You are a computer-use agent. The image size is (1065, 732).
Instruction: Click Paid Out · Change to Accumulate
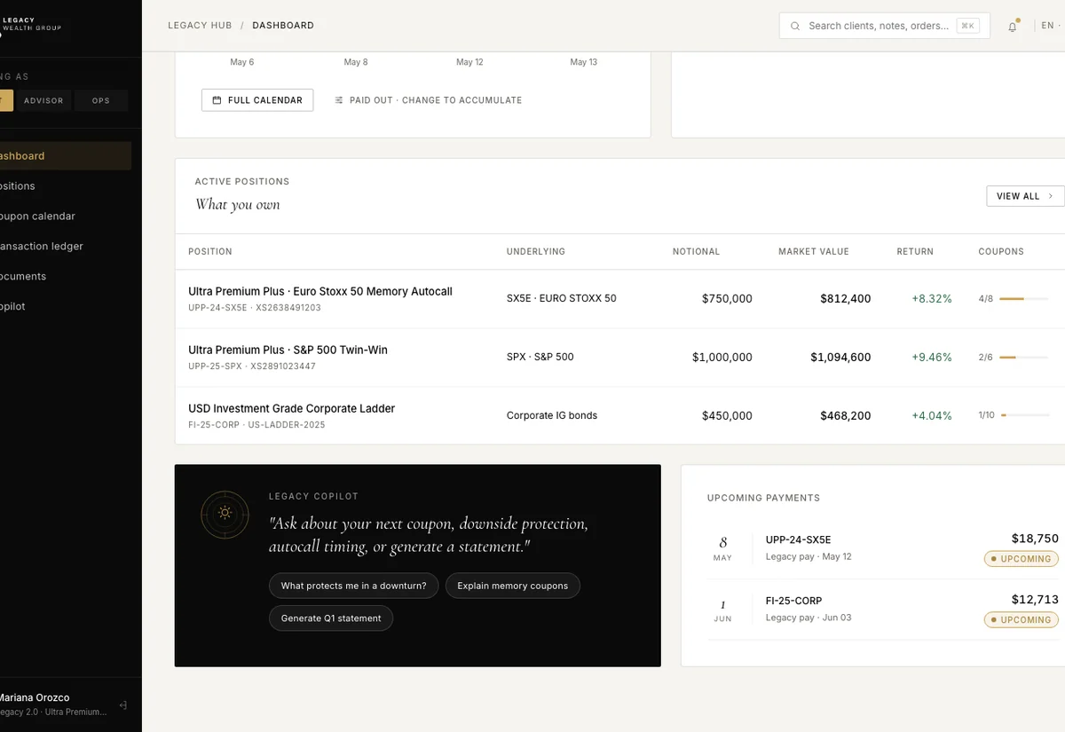pos(428,100)
